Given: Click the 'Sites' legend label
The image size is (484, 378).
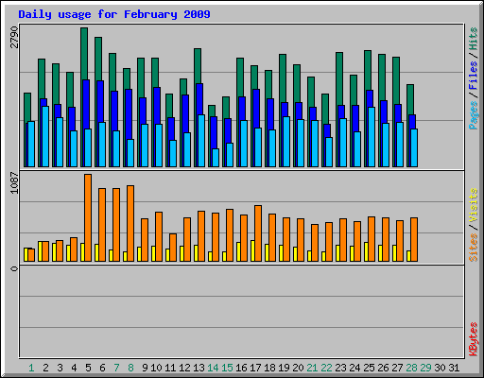Looking at the screenshot, I should point(474,248).
